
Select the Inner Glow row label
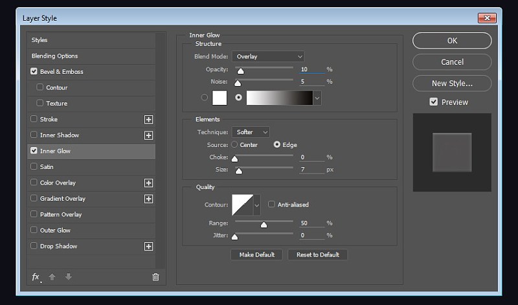[x=55, y=151]
